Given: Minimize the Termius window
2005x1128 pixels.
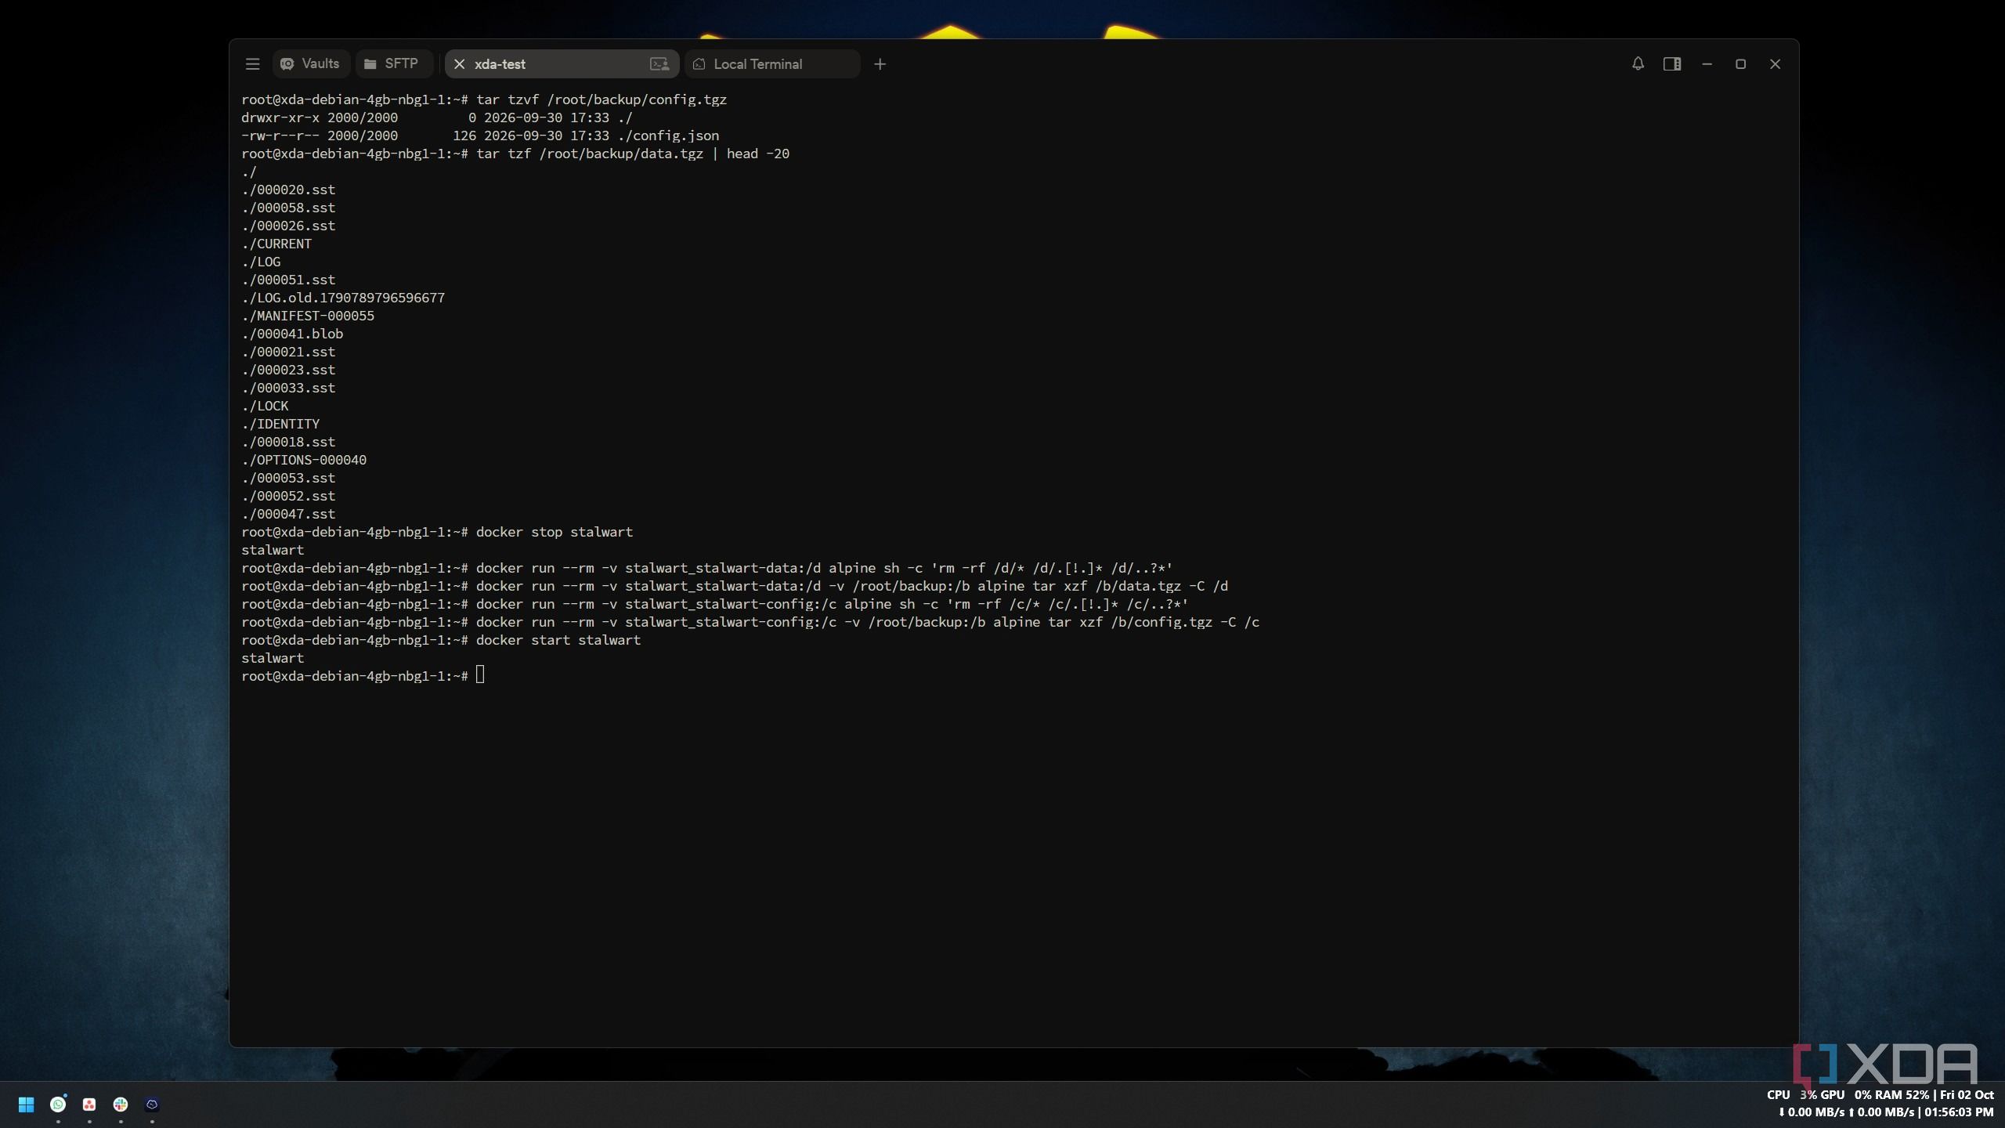Looking at the screenshot, I should click(x=1707, y=64).
